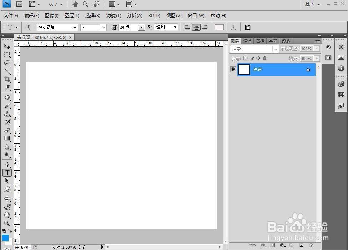The height and width of the screenshot is (250, 348).
Task: Open the font family 华文新魏 dropdown
Action: click(x=75, y=27)
